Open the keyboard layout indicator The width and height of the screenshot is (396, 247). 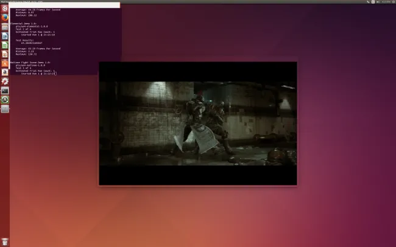point(373,2)
